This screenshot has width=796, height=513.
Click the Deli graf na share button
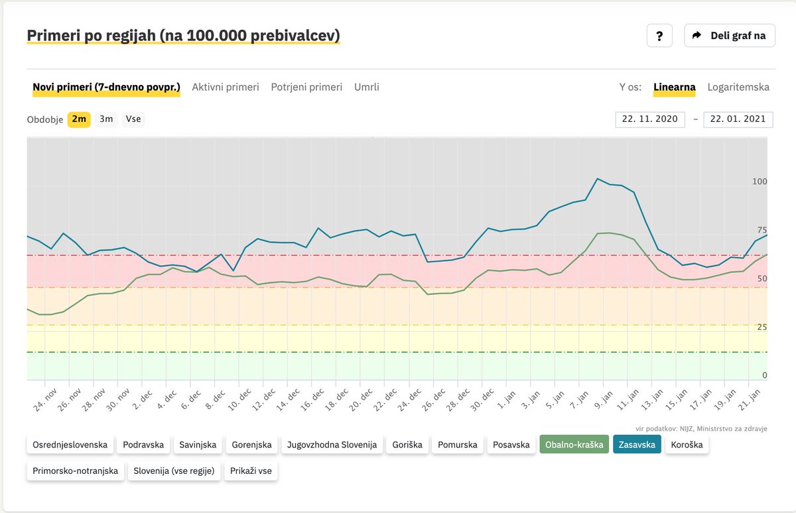pyautogui.click(x=729, y=36)
